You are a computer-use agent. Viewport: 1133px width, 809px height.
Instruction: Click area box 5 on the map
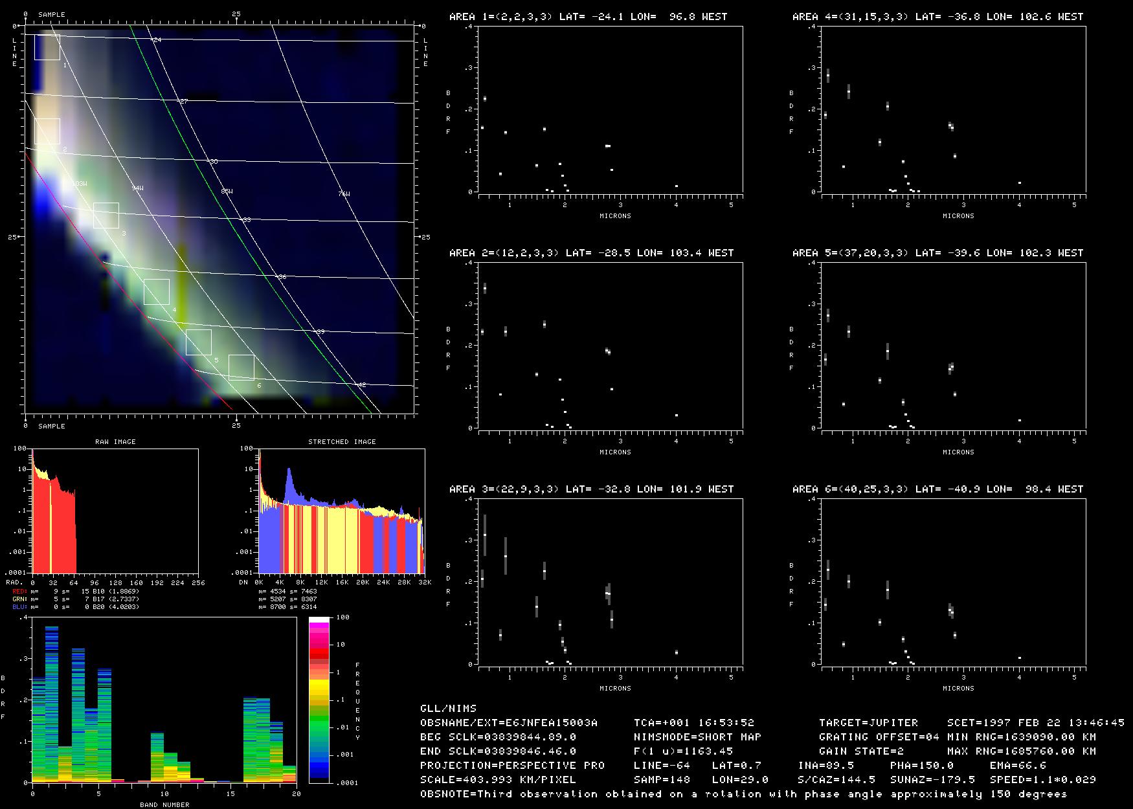coord(198,342)
